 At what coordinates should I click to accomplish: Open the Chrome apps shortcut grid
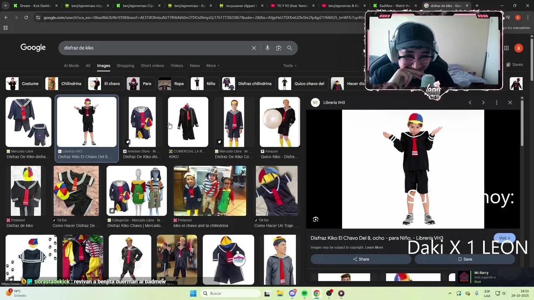pos(5,28)
